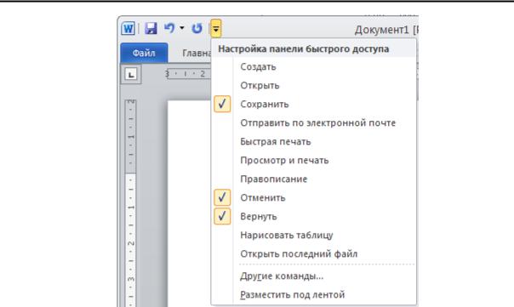
Task: Click the vertical ruler on the left
Action: (131, 203)
